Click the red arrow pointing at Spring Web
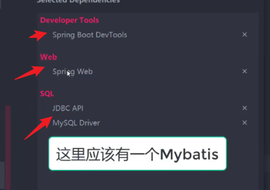Image resolution: width=270 pixels, height=190 pixels. coord(29,73)
